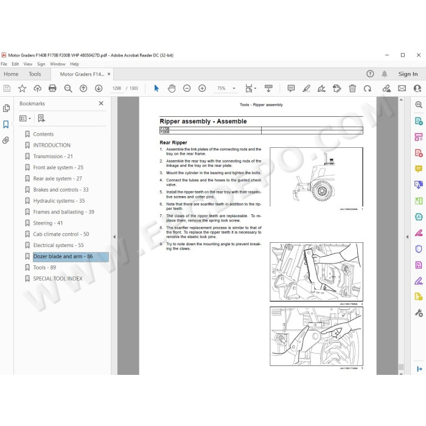426x426 pixels.
Task: Share a link to the file
Action: [x=386, y=88]
